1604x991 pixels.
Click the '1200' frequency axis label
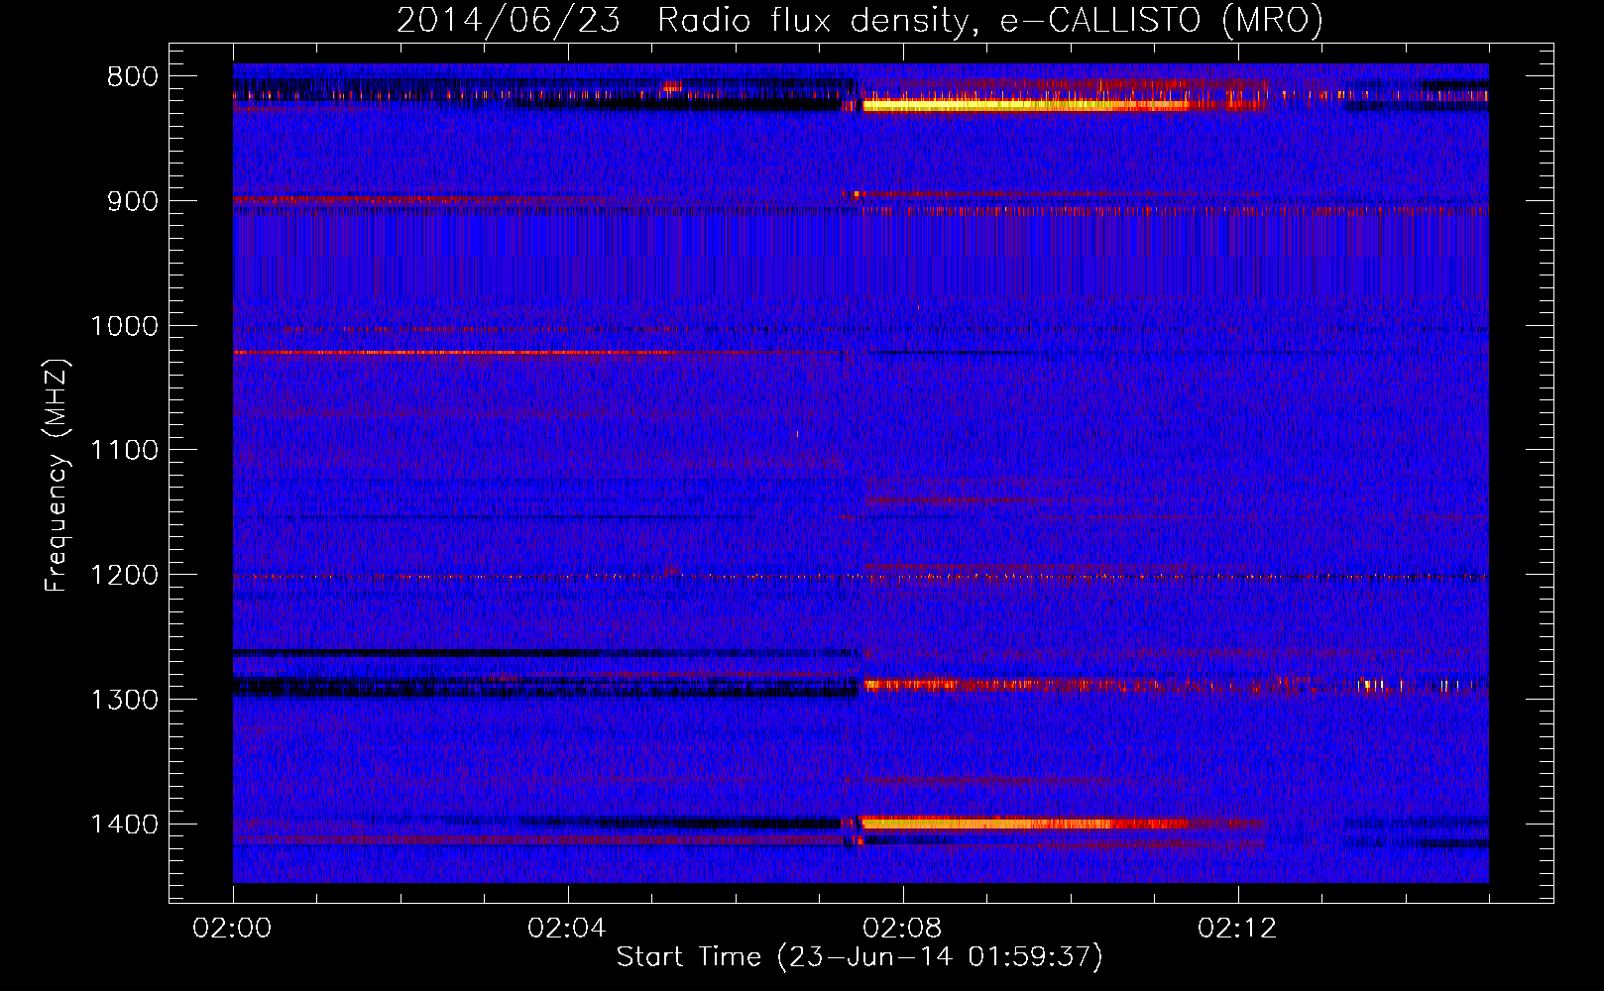[x=124, y=576]
